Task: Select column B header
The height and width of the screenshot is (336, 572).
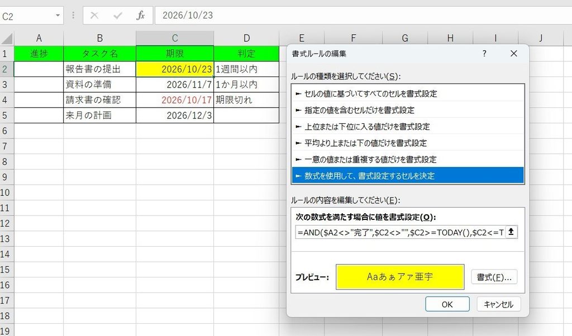Action: click(99, 39)
